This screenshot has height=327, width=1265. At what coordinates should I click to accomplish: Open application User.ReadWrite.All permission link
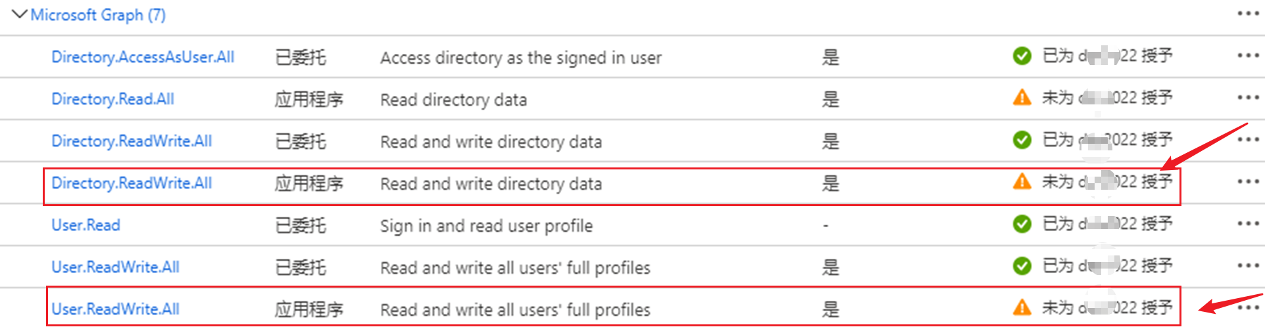click(115, 309)
